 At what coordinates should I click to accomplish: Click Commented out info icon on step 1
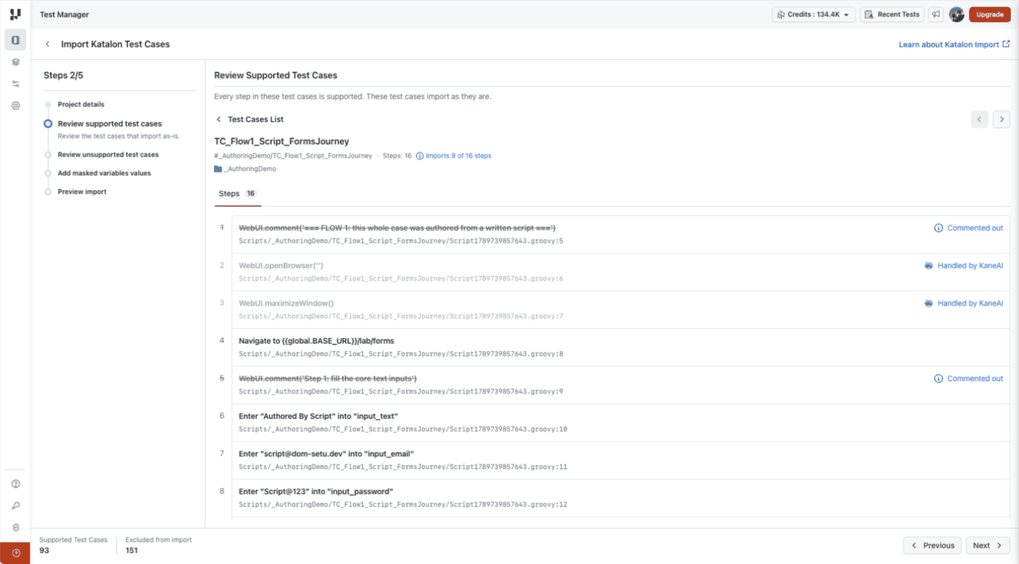[x=938, y=228]
